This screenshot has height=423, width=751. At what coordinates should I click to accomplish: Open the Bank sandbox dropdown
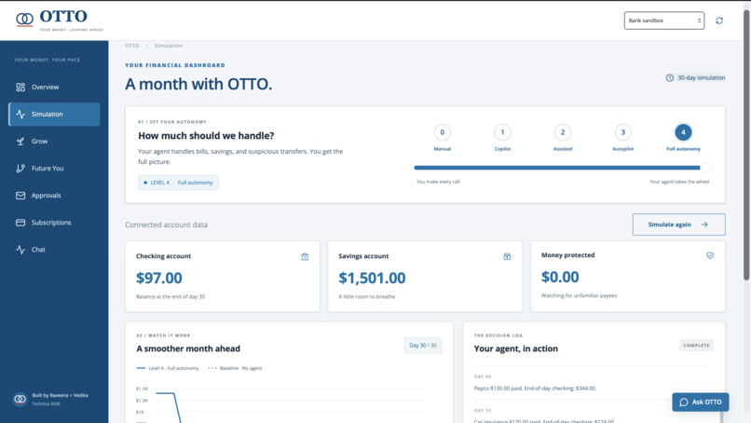coord(663,20)
